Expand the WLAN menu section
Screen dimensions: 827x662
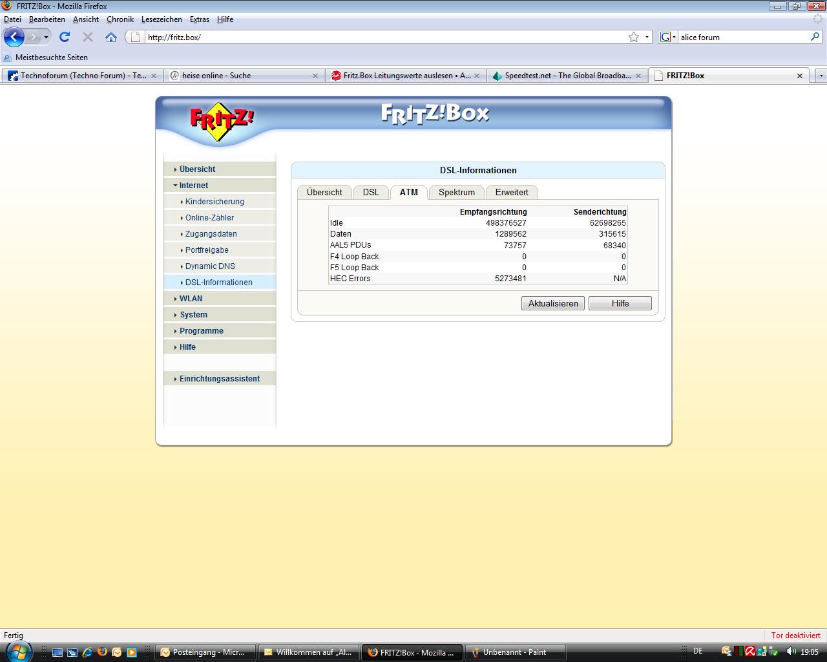191,299
